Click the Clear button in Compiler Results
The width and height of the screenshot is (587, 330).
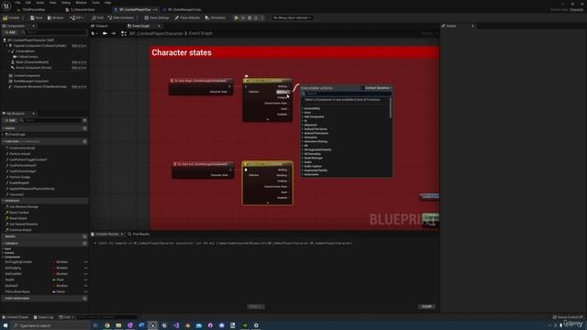426,306
